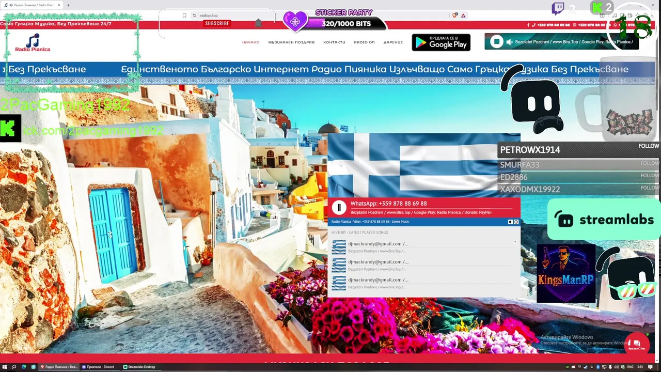The height and width of the screenshot is (372, 661).
Task: Open the Radio Pianica logo
Action: (x=33, y=43)
